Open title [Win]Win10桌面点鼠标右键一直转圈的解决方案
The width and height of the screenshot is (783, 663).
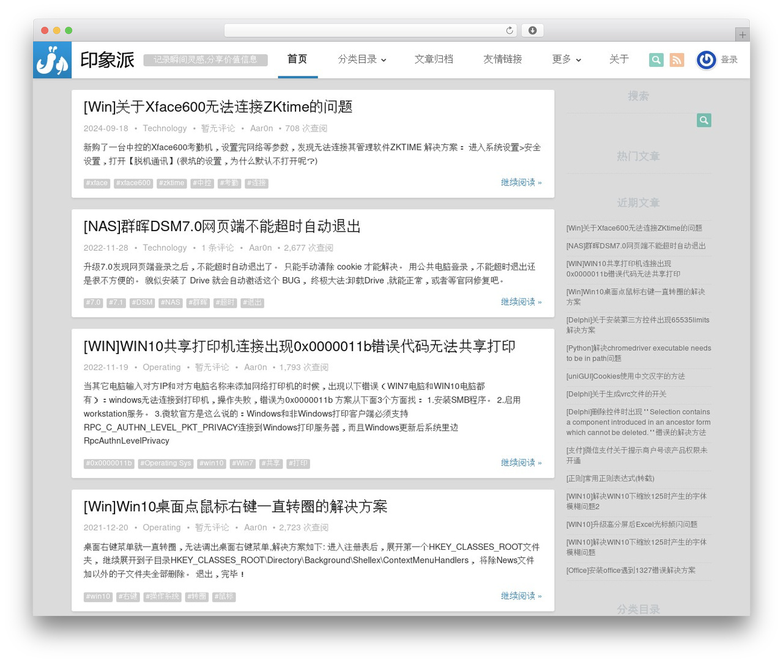236,506
